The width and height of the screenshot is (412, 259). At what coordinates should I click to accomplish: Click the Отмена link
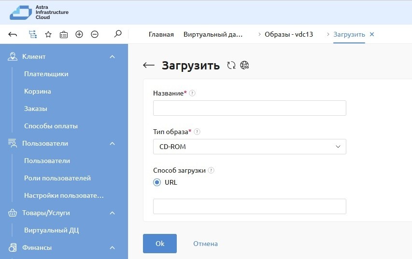click(205, 244)
